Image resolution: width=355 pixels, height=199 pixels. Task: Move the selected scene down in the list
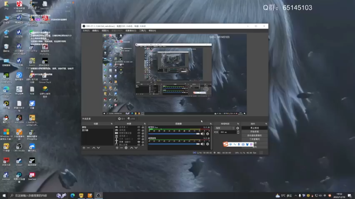[99, 148]
